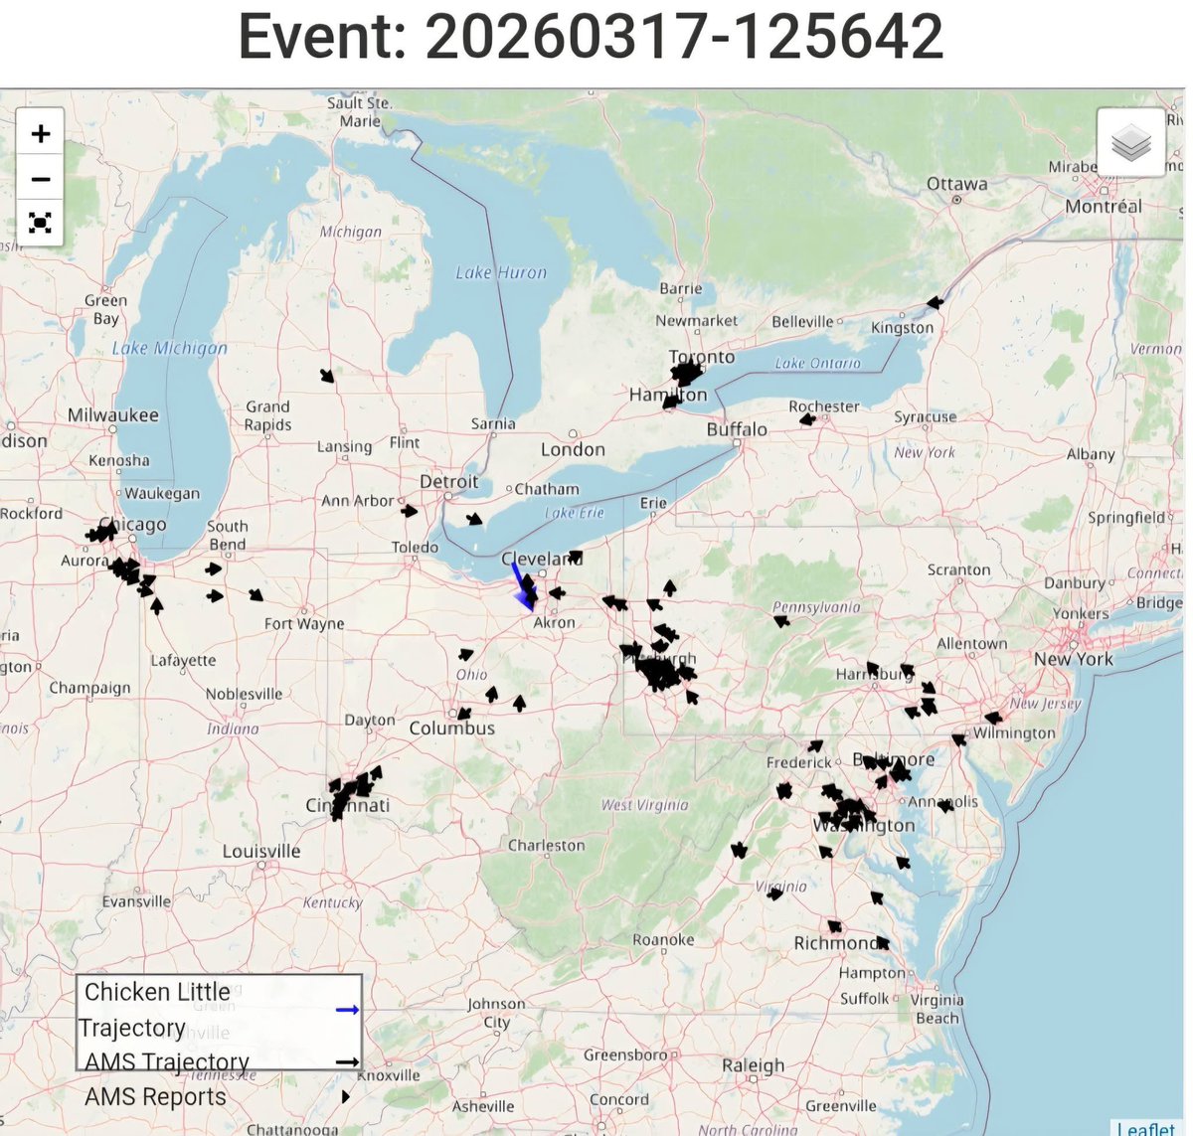Click the New York city label
The image size is (1193, 1136).
[1074, 659]
